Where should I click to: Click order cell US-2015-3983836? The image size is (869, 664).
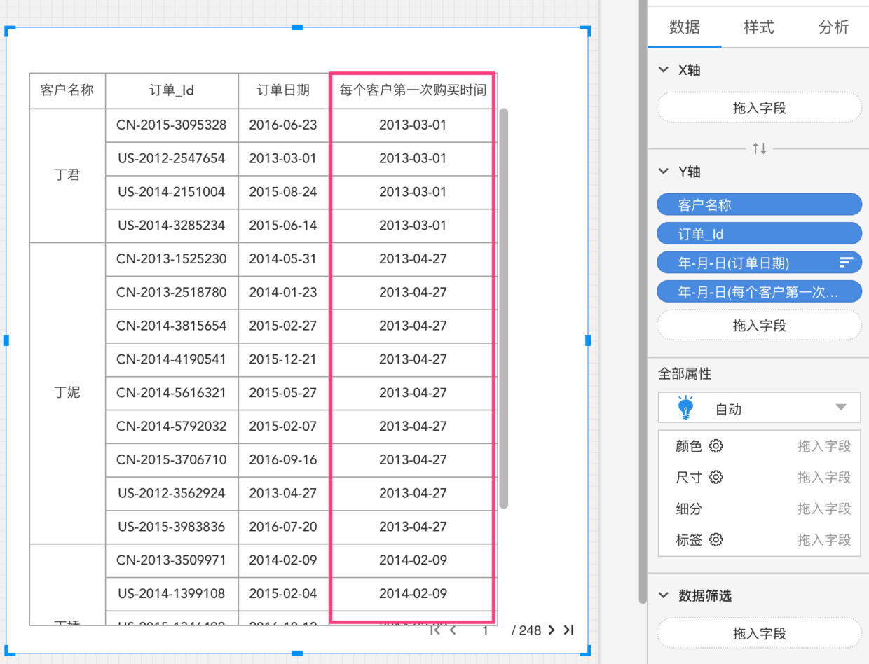click(x=172, y=527)
